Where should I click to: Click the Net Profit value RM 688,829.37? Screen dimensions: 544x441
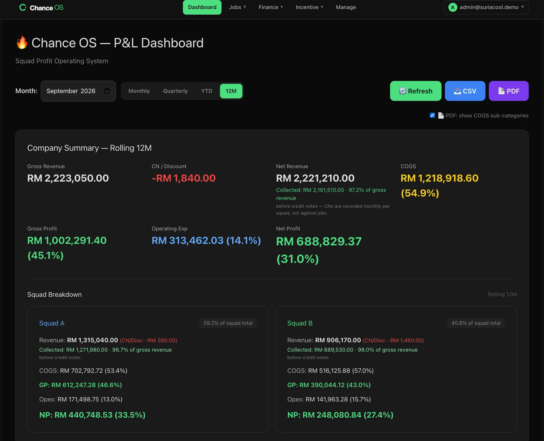319,250
